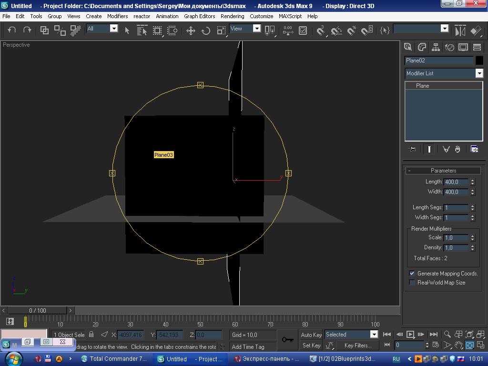Click the Zoom magnifier viewport tool

point(447,335)
